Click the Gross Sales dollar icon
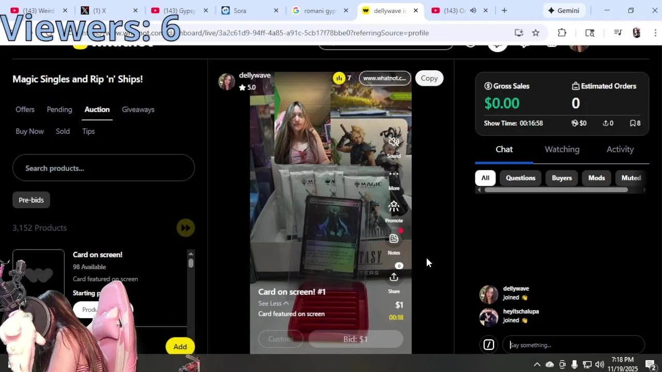The image size is (662, 372). (488, 86)
